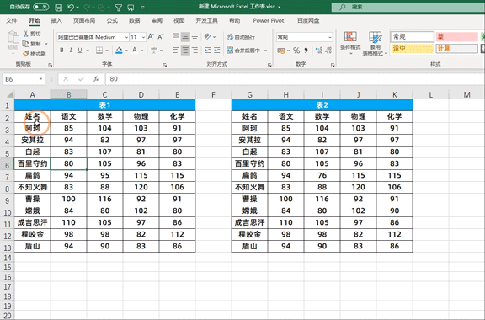Open the font size dropdown

tap(143, 37)
